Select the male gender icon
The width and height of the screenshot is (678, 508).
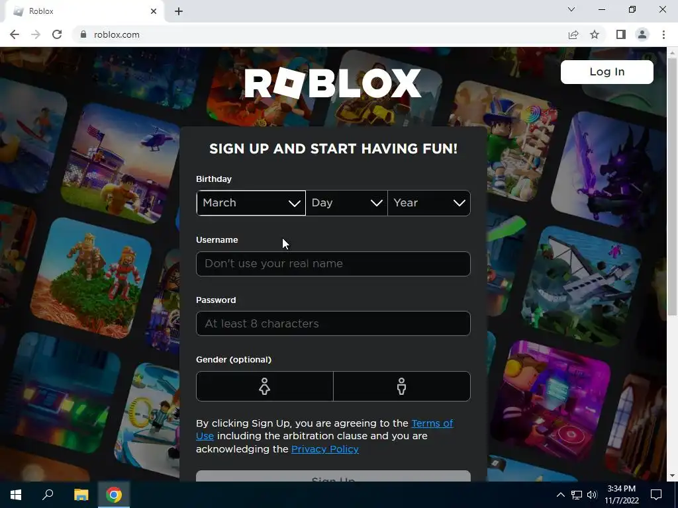tap(402, 386)
